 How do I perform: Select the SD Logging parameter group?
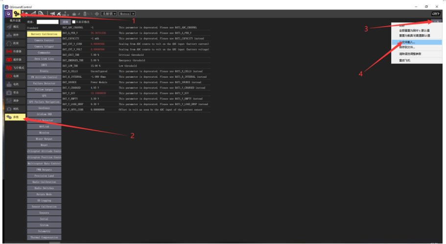point(44,200)
